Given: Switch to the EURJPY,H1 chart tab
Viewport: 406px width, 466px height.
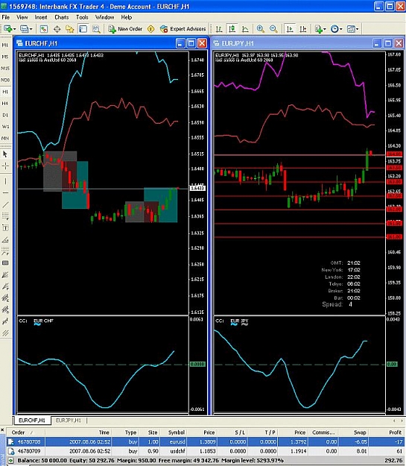Looking at the screenshot, I should (x=69, y=421).
